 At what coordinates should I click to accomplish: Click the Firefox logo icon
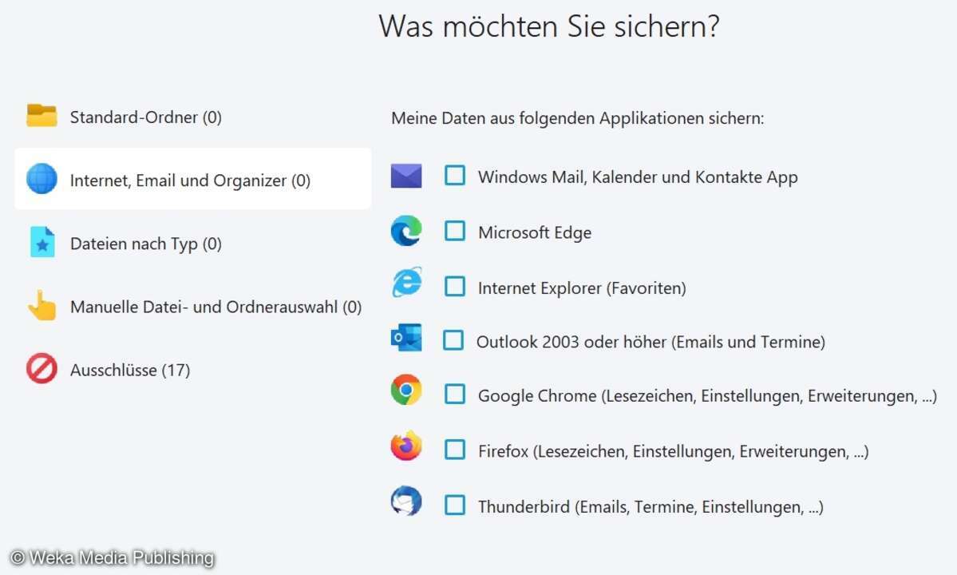(406, 446)
